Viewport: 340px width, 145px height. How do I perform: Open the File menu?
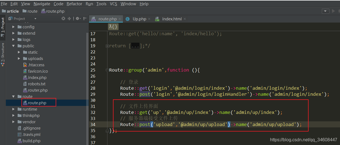[x=4, y=4]
